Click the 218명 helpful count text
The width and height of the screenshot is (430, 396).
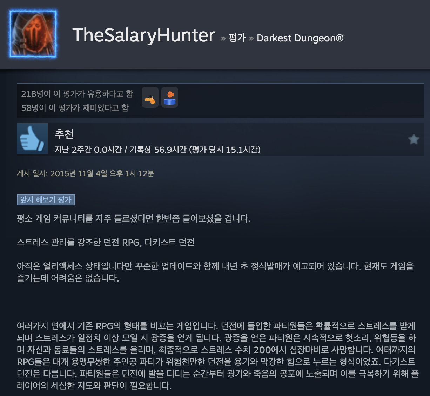pos(77,94)
